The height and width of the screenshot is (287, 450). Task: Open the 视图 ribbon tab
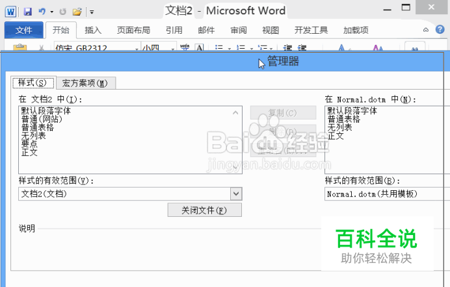[271, 30]
